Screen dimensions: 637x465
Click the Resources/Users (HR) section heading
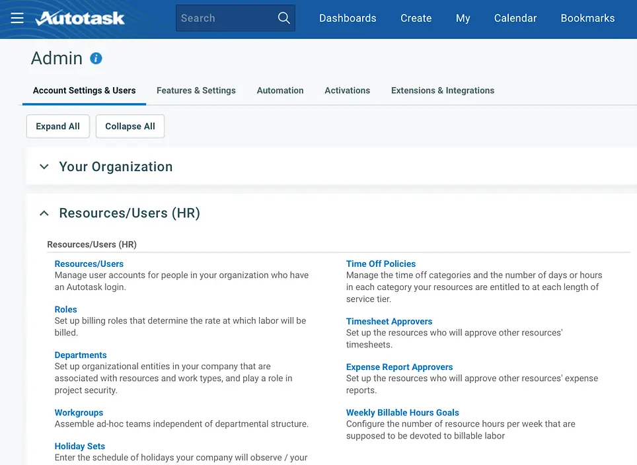[x=130, y=213]
